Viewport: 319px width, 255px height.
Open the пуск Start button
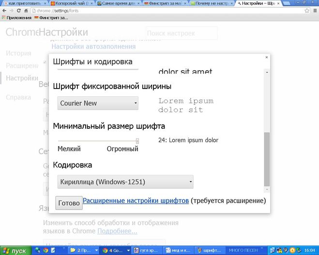coord(15,251)
